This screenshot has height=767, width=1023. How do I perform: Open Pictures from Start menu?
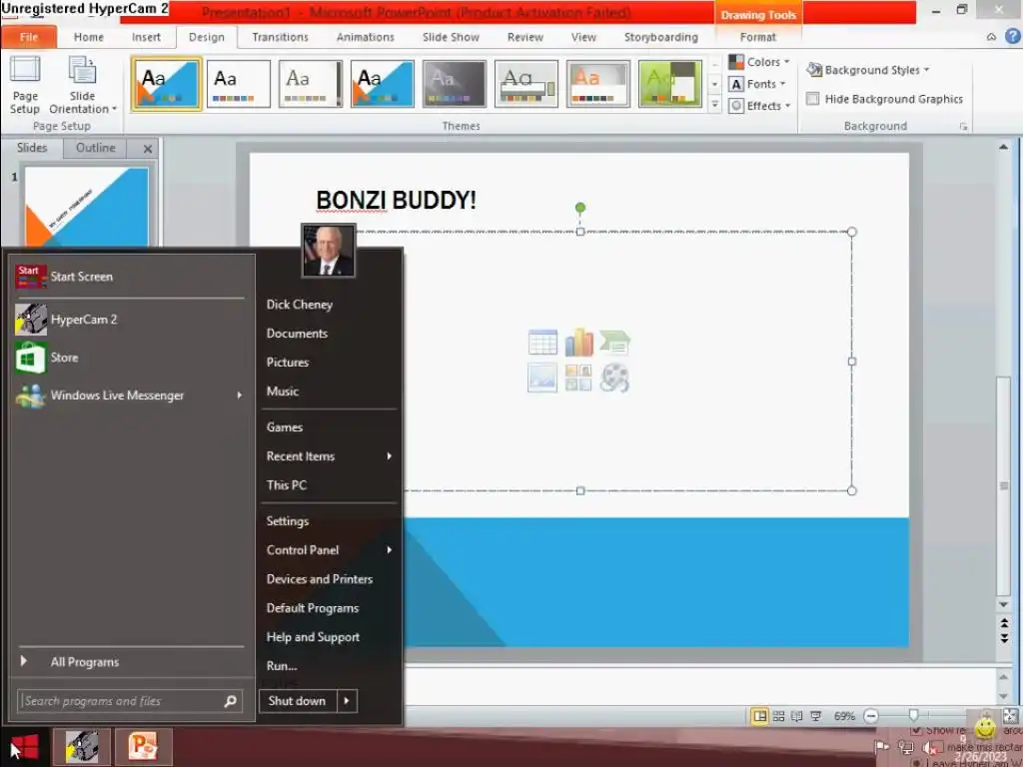pyautogui.click(x=287, y=363)
